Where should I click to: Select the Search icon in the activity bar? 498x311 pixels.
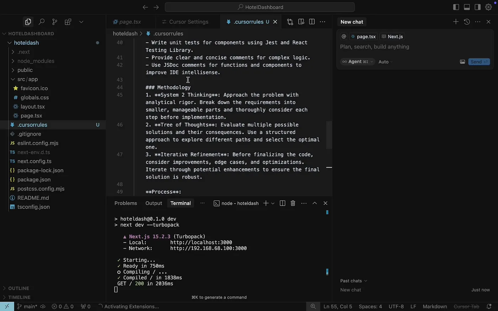(41, 22)
